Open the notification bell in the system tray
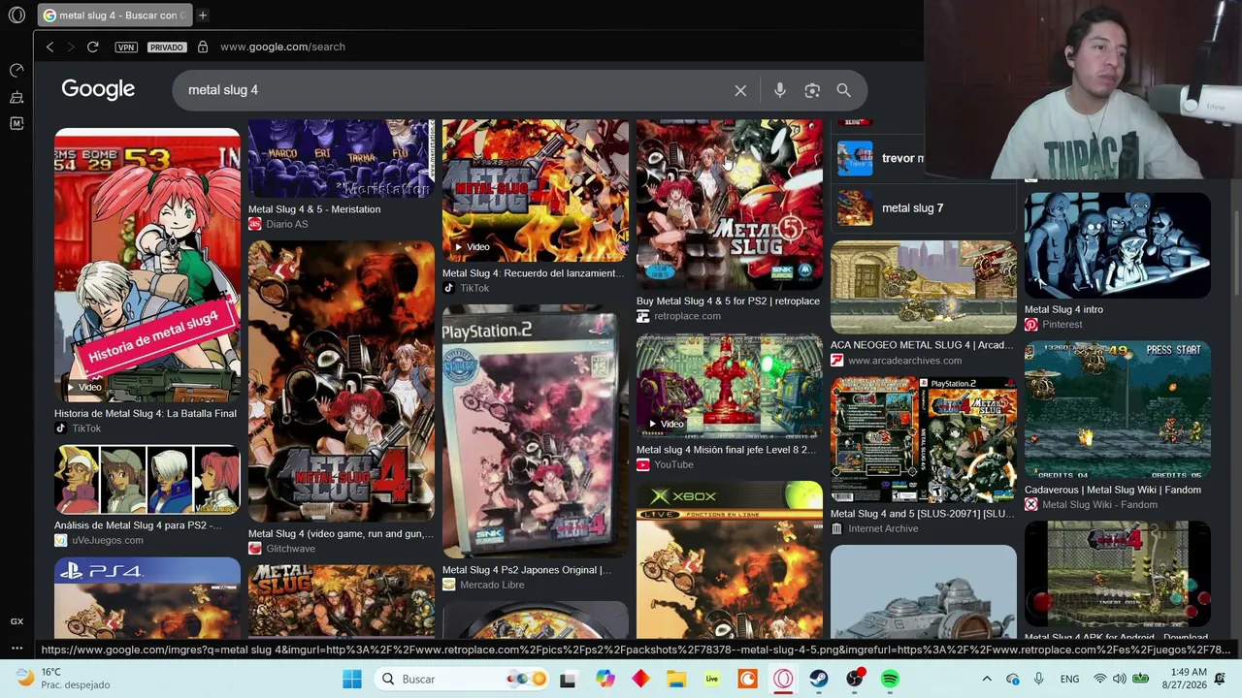Viewport: 1242px width, 698px height. click(1220, 679)
